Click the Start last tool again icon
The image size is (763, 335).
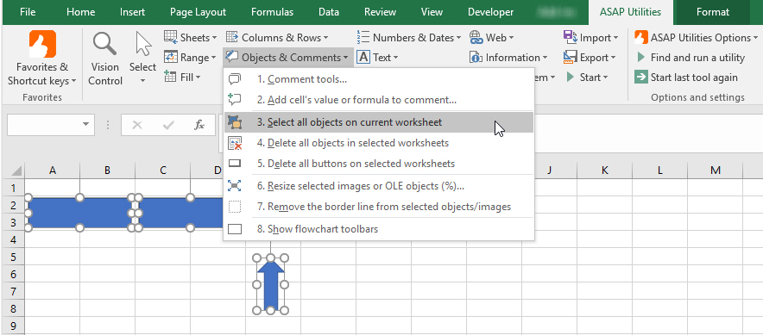click(x=641, y=78)
